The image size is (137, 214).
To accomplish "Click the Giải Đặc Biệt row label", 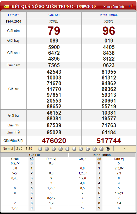I will [x=13, y=141].
